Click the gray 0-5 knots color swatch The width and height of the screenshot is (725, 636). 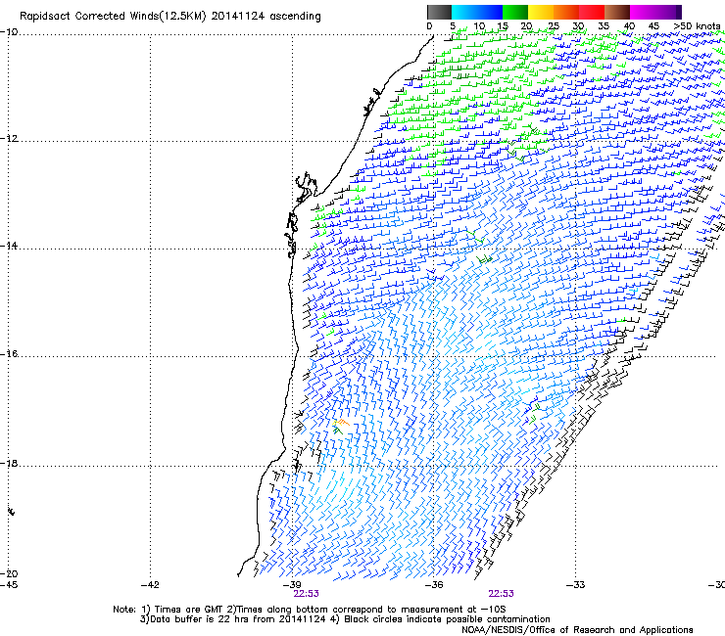tap(439, 12)
